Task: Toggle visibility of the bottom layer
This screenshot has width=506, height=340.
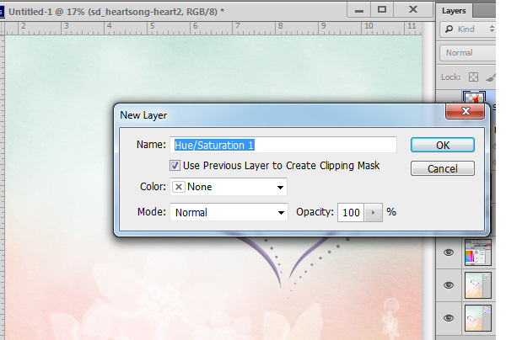Action: point(449,318)
